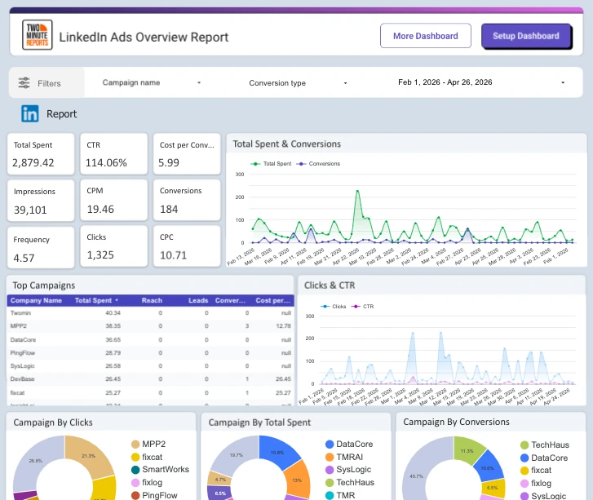Toggle Total Spent legend in line chart
Screen dimensions: 593x500
pyautogui.click(x=271, y=164)
